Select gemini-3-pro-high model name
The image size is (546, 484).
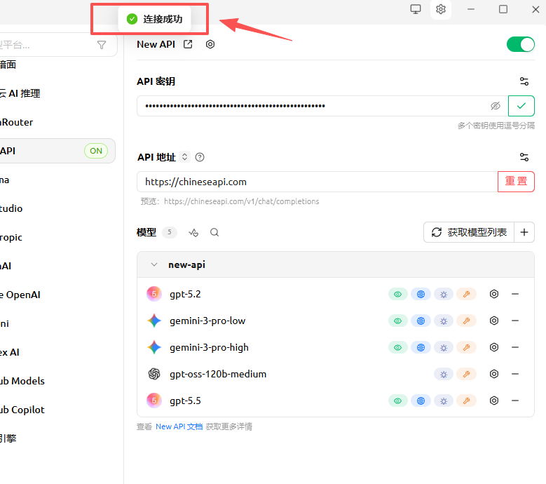209,347
